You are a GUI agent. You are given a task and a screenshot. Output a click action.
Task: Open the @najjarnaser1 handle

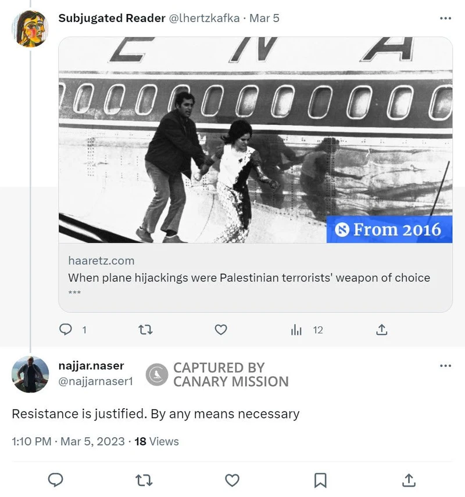[96, 381]
